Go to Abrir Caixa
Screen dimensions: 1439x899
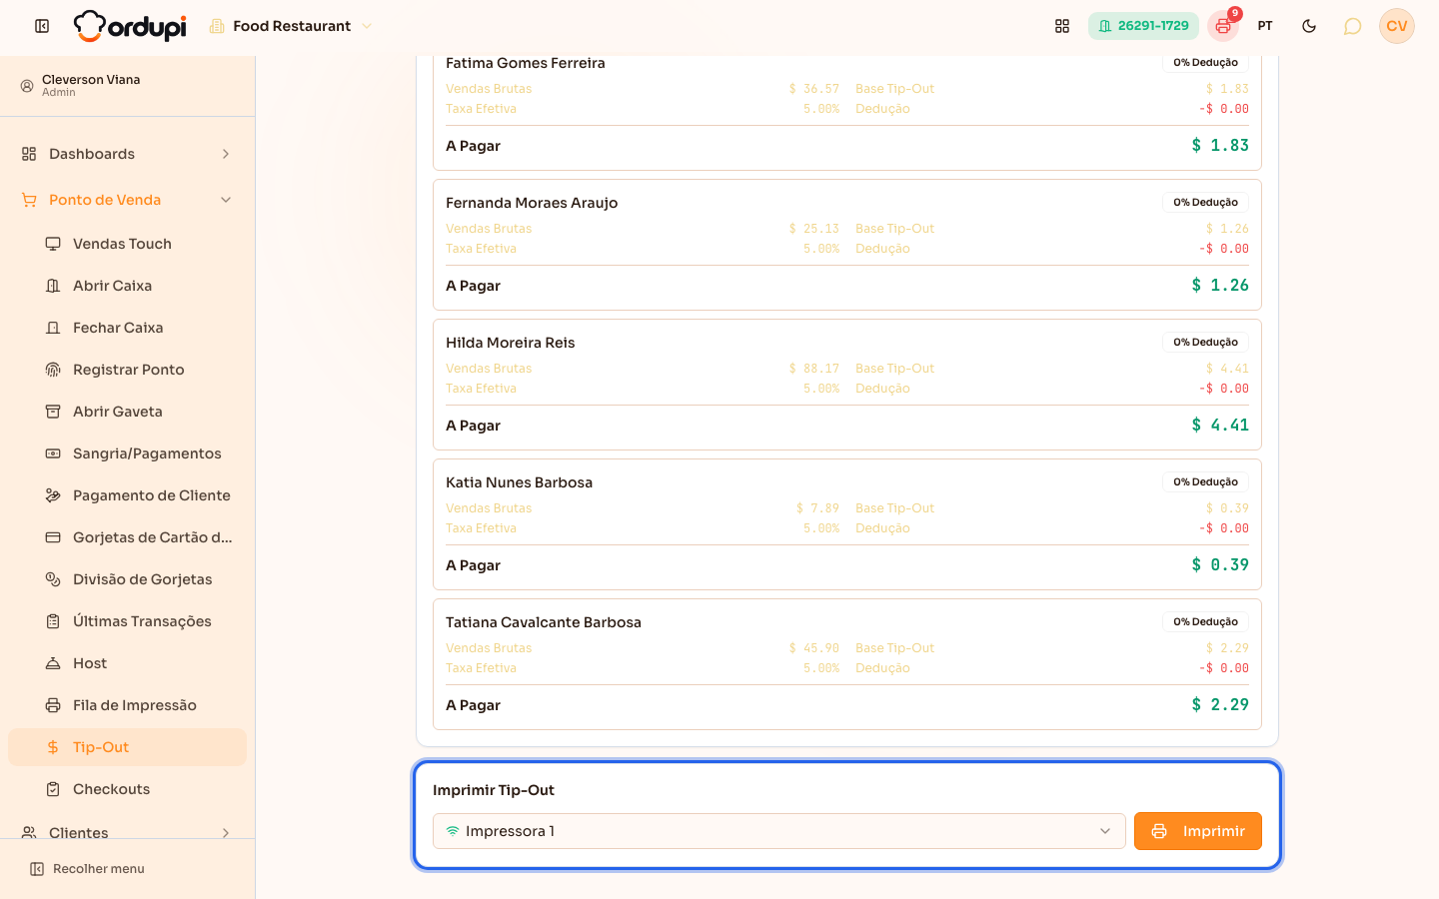pyautogui.click(x=127, y=286)
